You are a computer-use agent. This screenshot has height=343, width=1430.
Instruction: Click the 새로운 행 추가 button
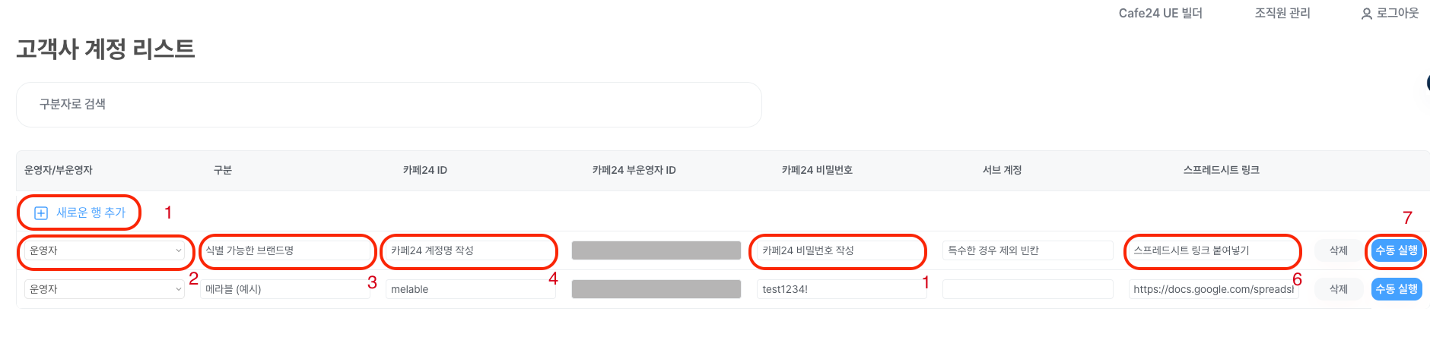click(79, 212)
